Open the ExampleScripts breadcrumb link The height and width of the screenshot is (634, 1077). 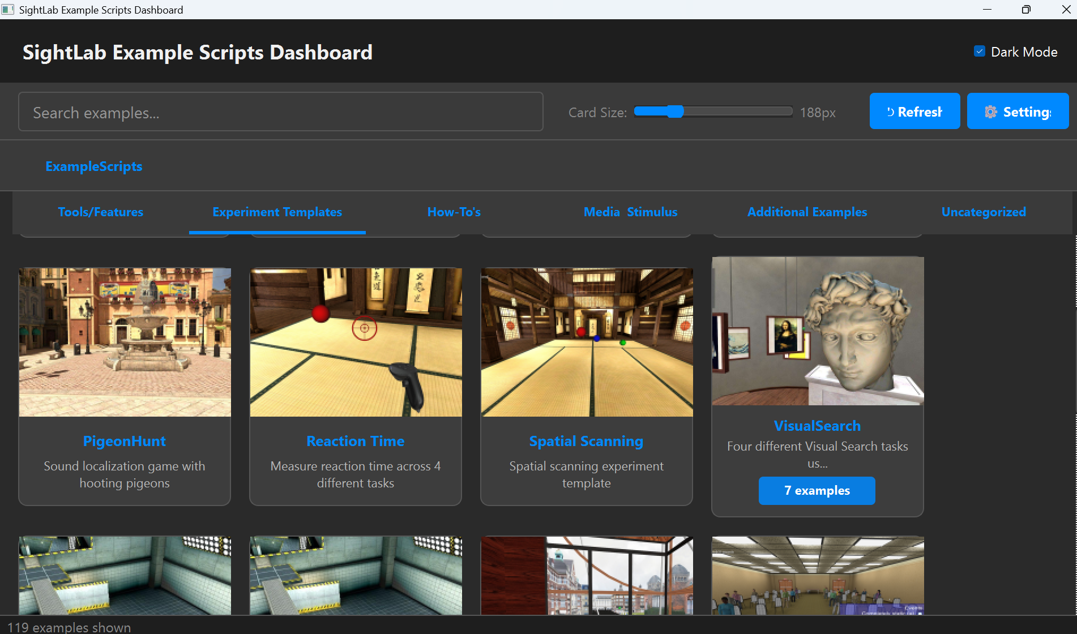pyautogui.click(x=93, y=166)
